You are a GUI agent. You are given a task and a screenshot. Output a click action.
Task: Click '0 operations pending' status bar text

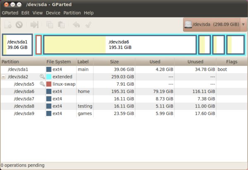pos(22,165)
